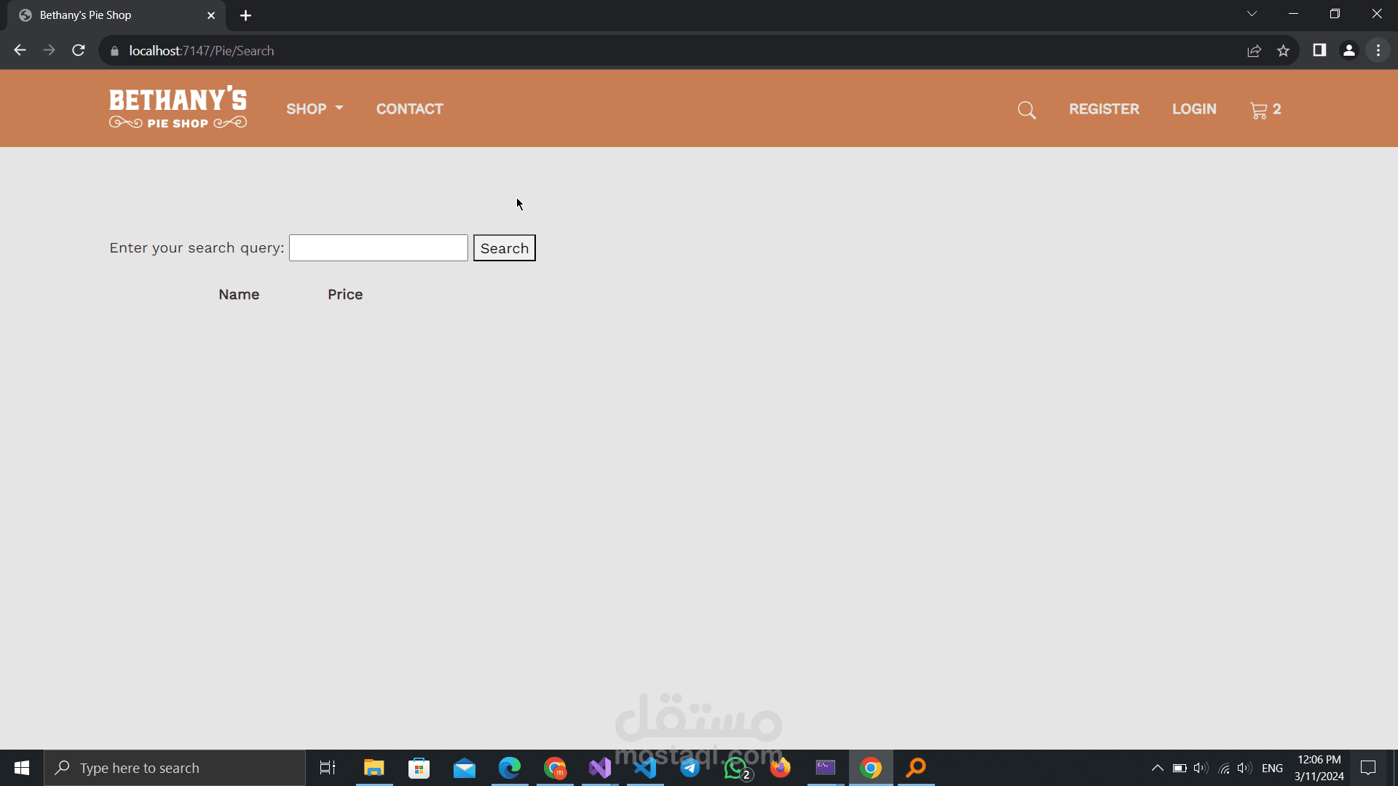The image size is (1398, 786).
Task: Open tab search chevron dropdown
Action: (1252, 14)
